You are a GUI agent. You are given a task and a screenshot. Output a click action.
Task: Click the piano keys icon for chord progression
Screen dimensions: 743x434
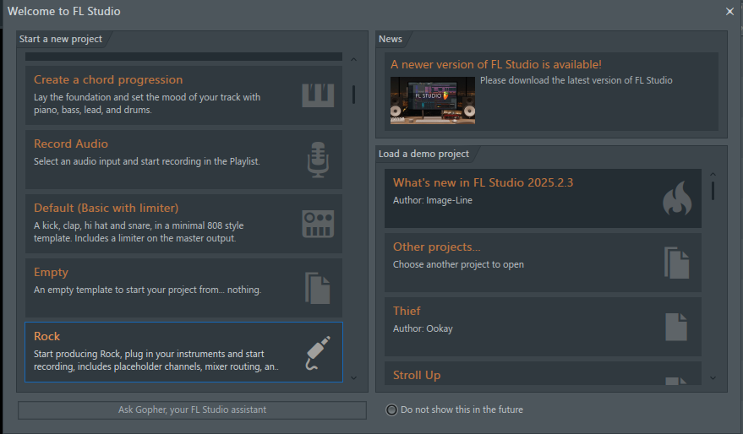[318, 95]
